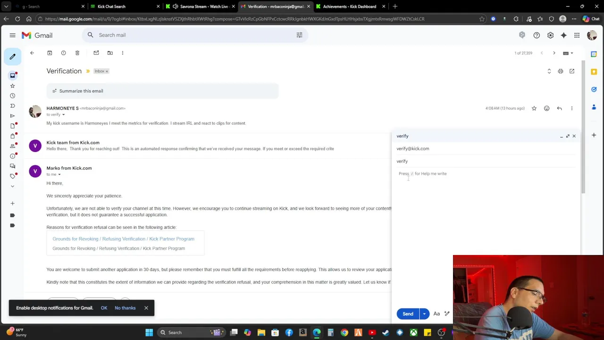Click expand/collapse all messages arrows
604x340 pixels.
tap(549, 71)
